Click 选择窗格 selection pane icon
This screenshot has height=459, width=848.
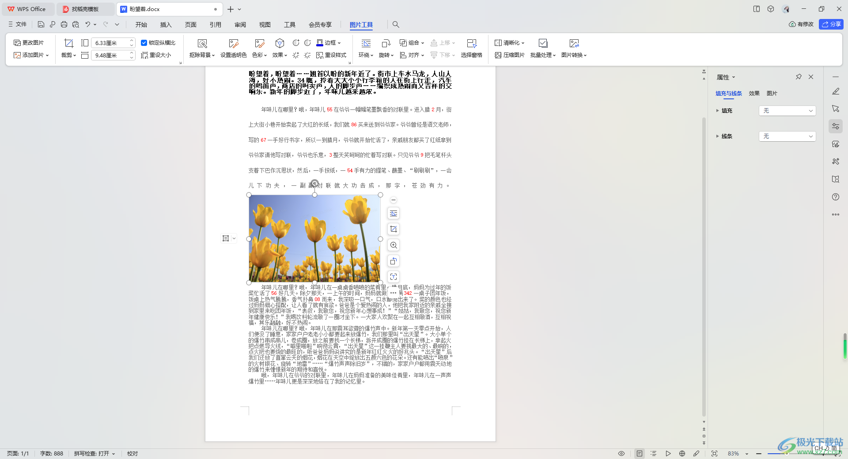pyautogui.click(x=472, y=43)
